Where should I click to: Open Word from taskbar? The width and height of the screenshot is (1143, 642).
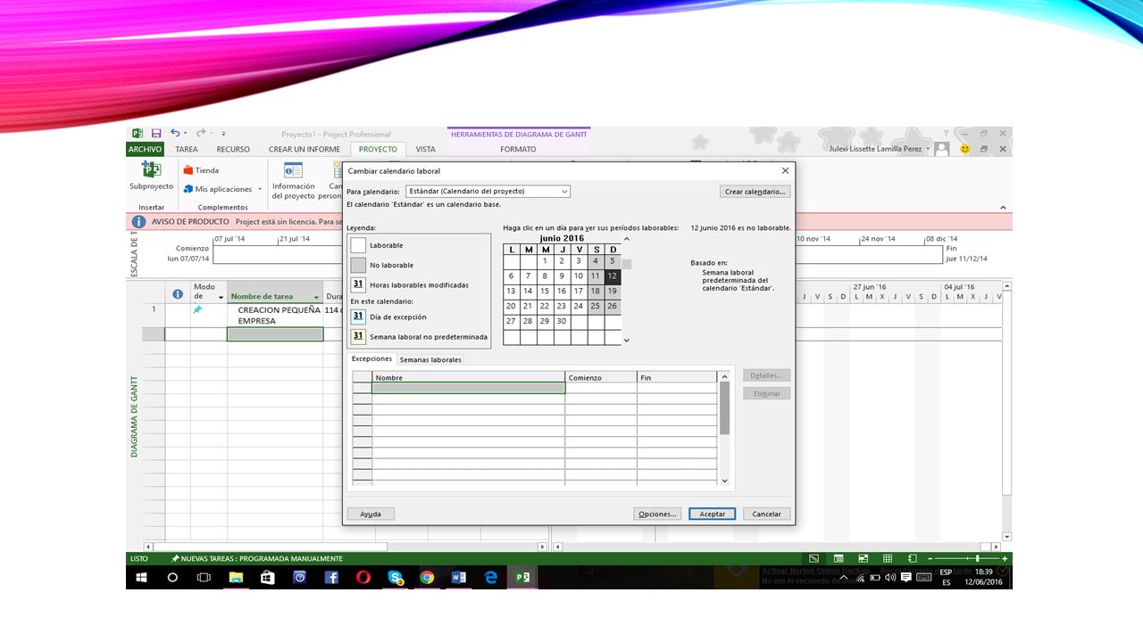coord(459,578)
